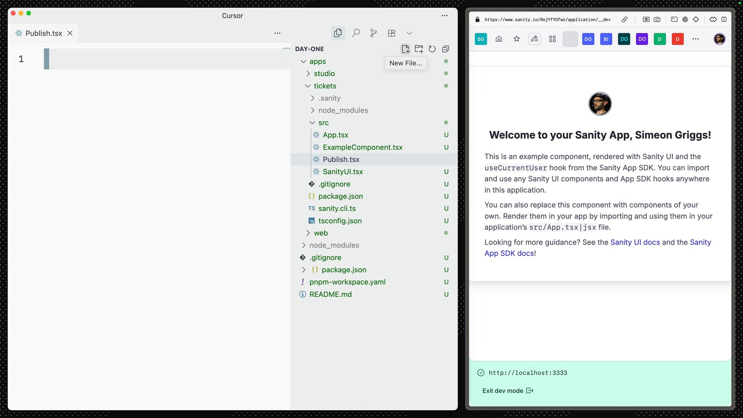This screenshot has width=743, height=418.
Task: Collapse all folders in explorer icon
Action: tap(446, 49)
